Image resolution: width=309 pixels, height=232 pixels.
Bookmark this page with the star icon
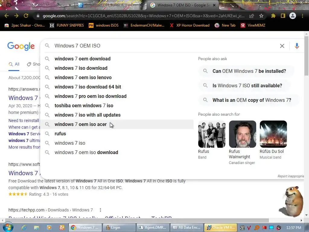pos(261,16)
